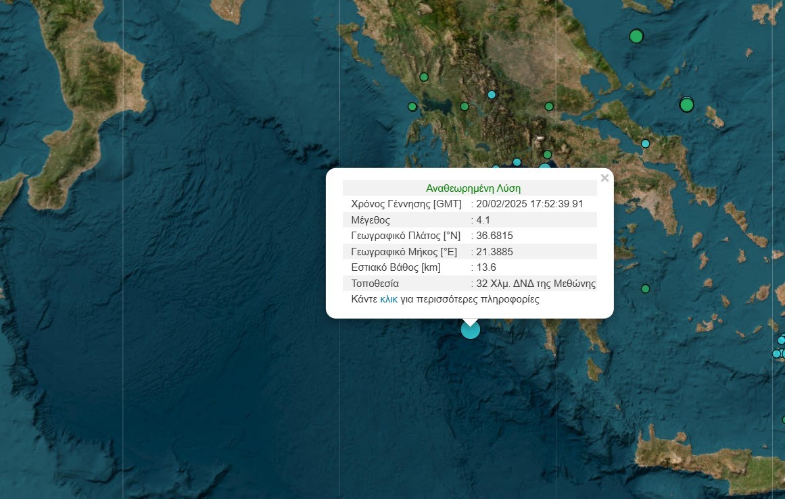Close the earthquake info popup
Viewport: 785px width, 499px height.
pyautogui.click(x=604, y=178)
